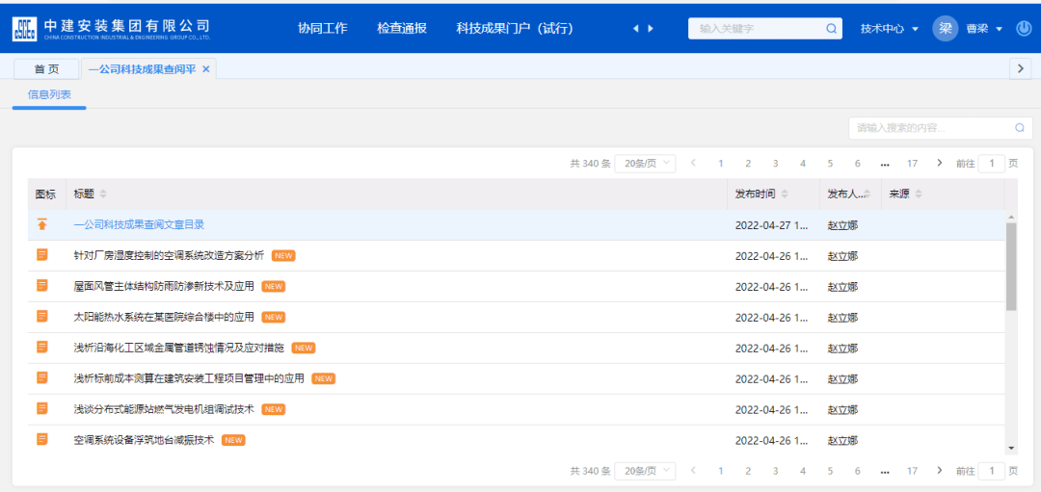Click the power logout icon in header
The height and width of the screenshot is (492, 1041).
[x=1024, y=29]
